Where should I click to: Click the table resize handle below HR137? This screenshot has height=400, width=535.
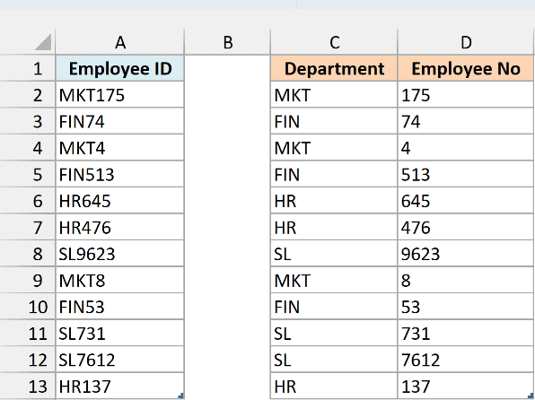tap(180, 396)
